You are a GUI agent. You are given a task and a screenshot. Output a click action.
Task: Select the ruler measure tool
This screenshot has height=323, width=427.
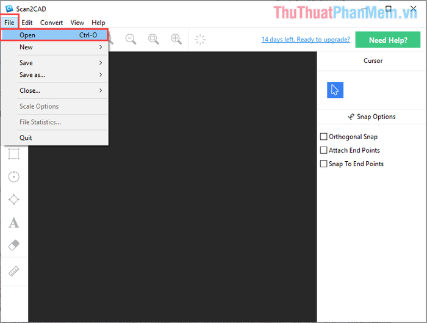point(14,271)
